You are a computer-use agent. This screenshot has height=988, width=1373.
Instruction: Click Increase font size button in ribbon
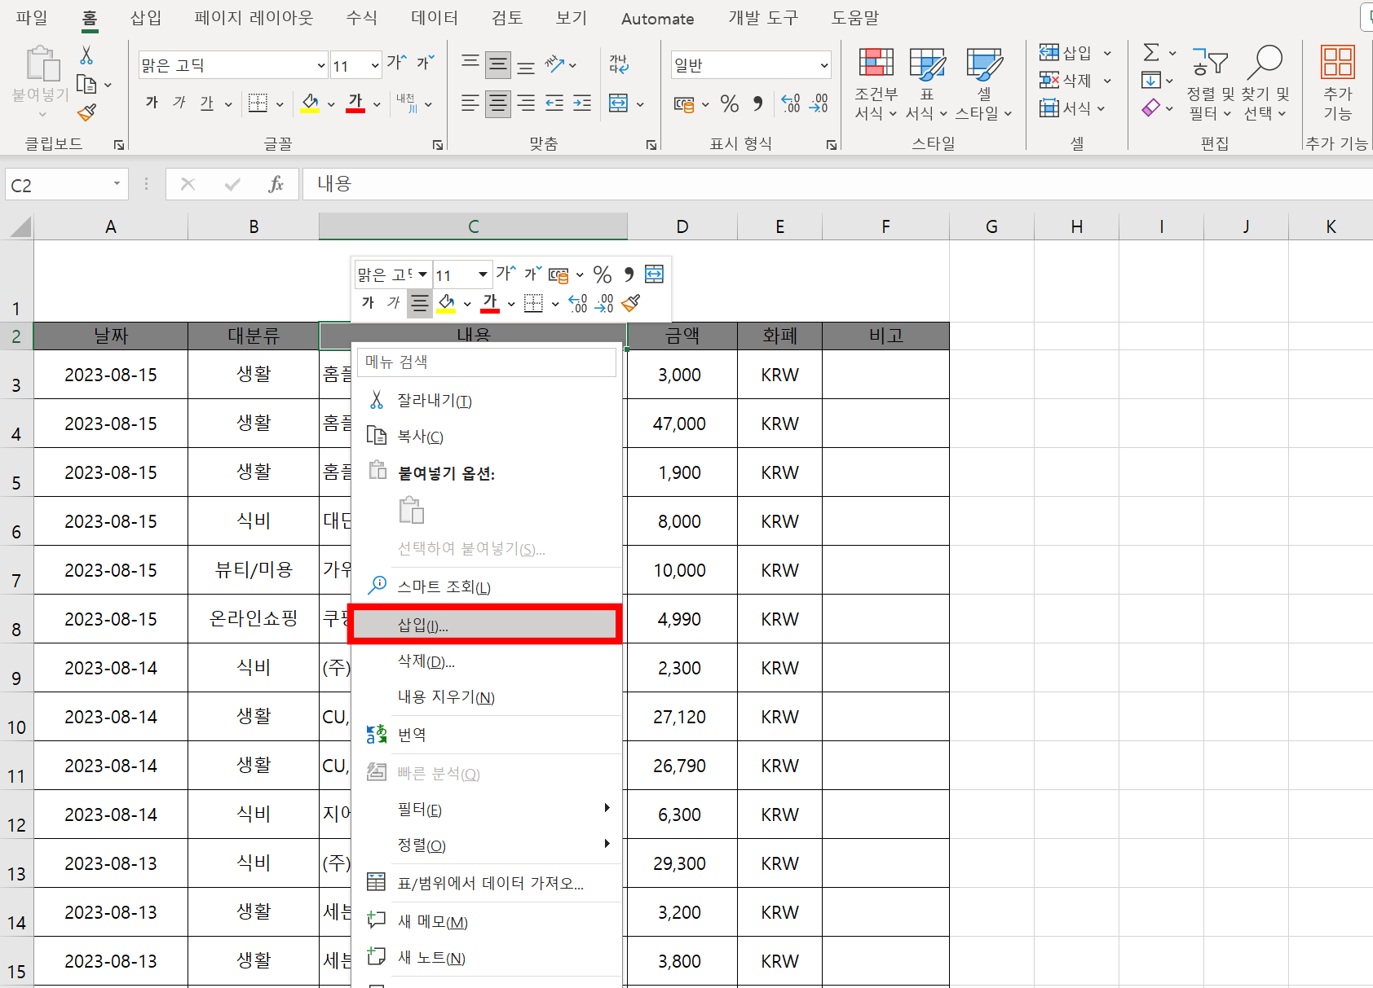point(396,64)
